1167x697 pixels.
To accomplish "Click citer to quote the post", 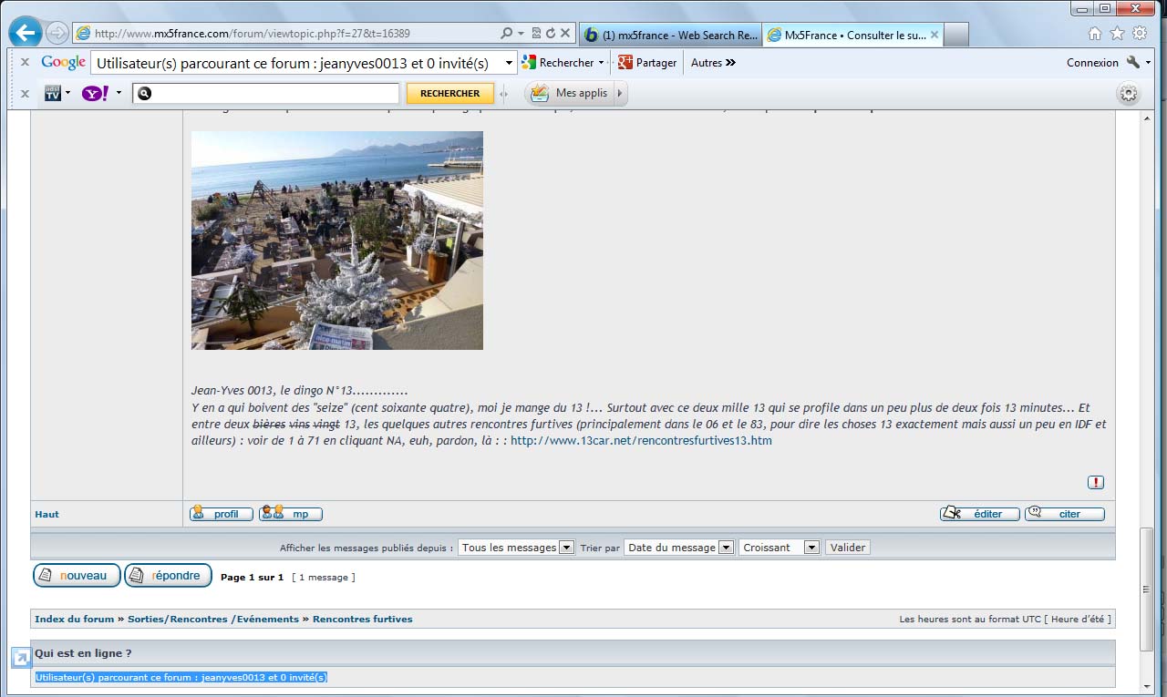I will point(1065,514).
